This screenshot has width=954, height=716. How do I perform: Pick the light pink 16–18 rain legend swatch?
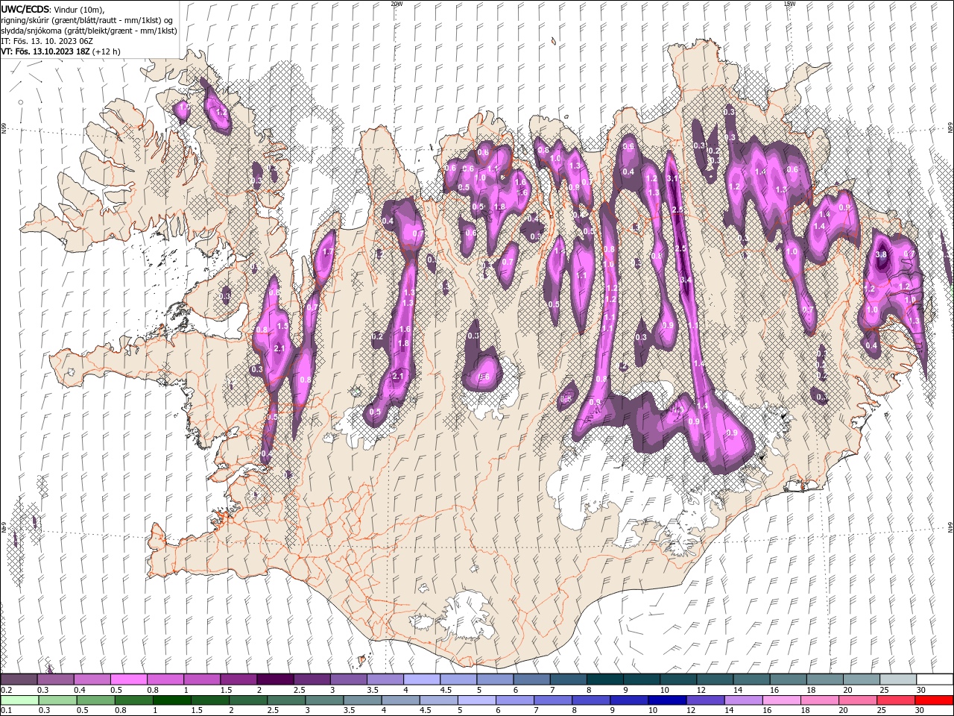pyautogui.click(x=781, y=700)
